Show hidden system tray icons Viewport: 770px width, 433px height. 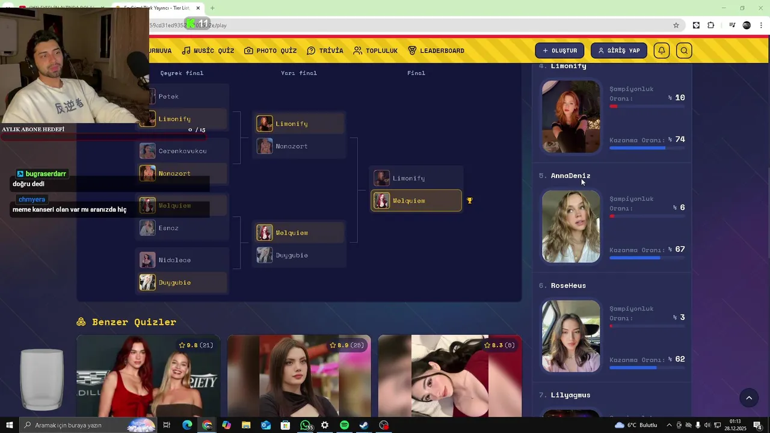point(669,425)
